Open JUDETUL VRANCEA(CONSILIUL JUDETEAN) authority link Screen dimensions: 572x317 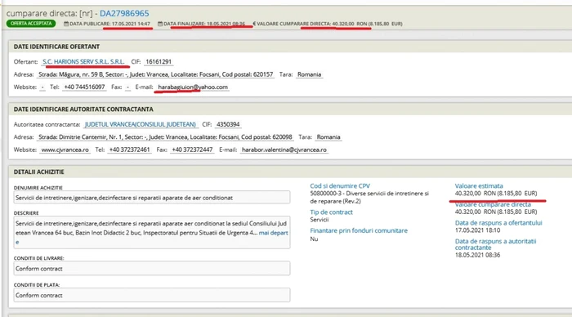coord(141,124)
